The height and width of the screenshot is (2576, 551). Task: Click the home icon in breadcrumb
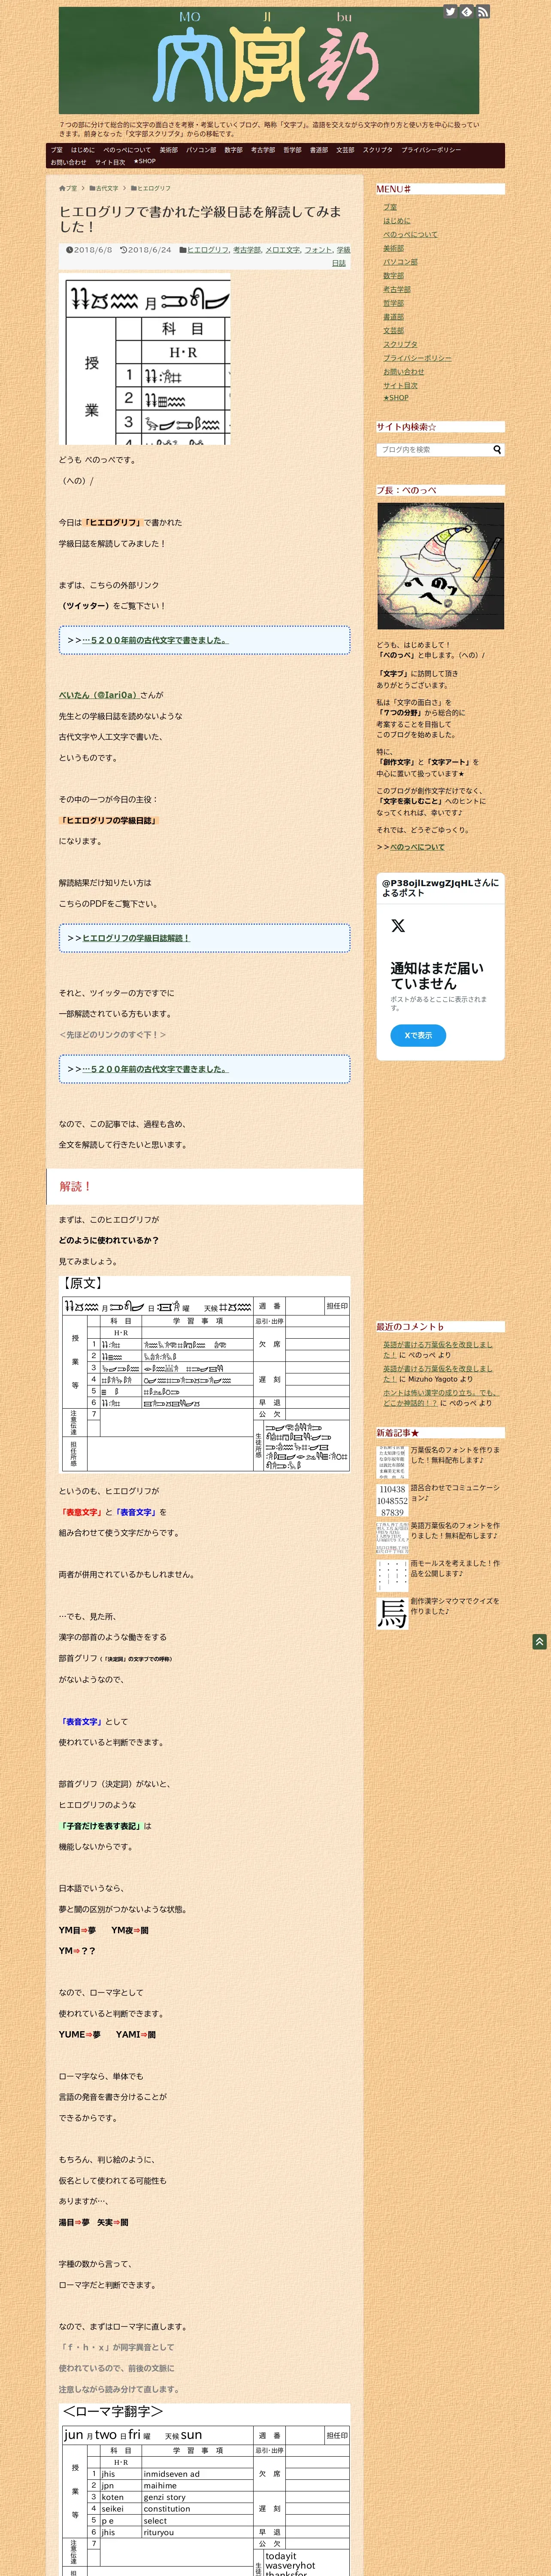click(x=62, y=188)
